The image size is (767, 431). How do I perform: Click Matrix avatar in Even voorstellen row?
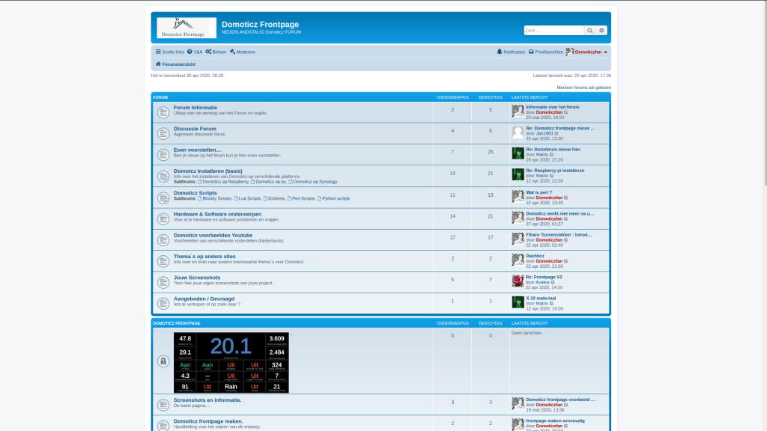coord(518,153)
